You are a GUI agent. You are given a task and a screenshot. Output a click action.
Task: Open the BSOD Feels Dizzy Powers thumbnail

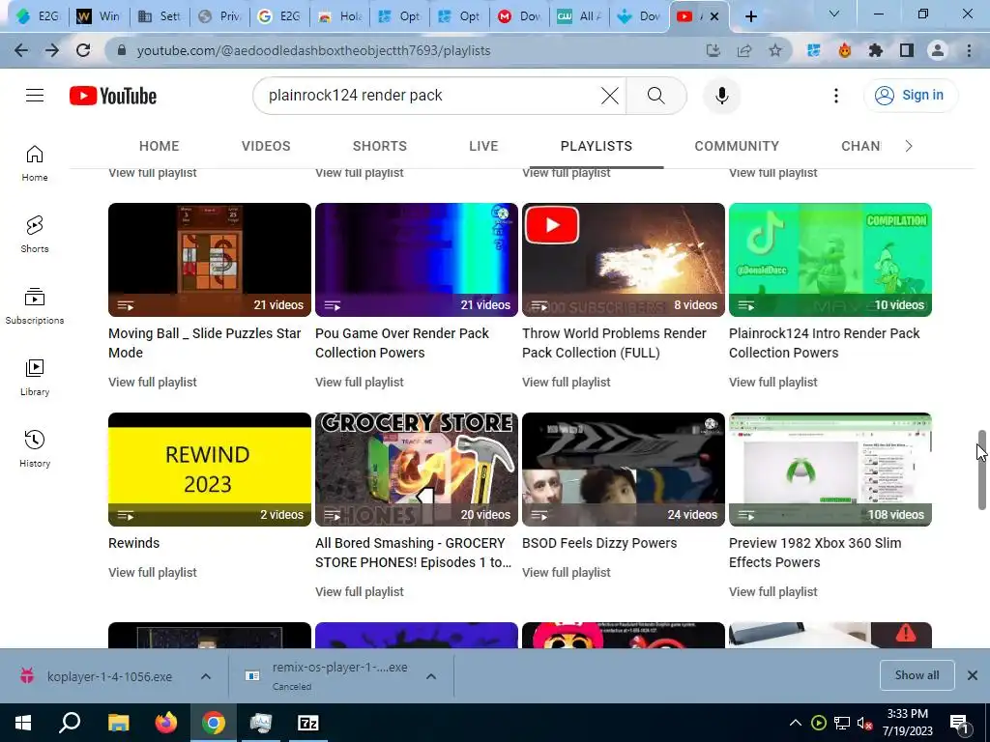[x=624, y=470]
